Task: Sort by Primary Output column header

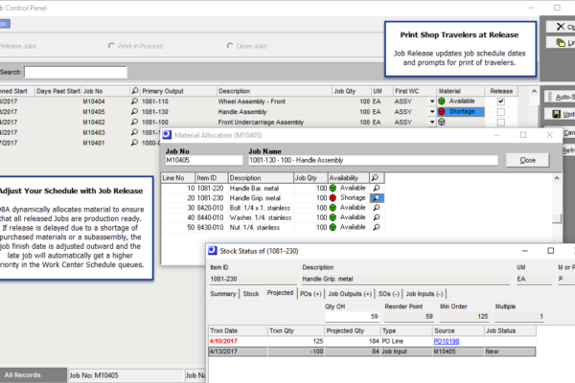Action: 178,91
